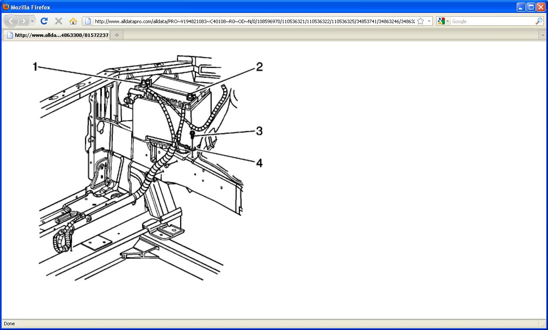Stop loading with the X button
Screen dimensions: 548x330
click(59, 21)
